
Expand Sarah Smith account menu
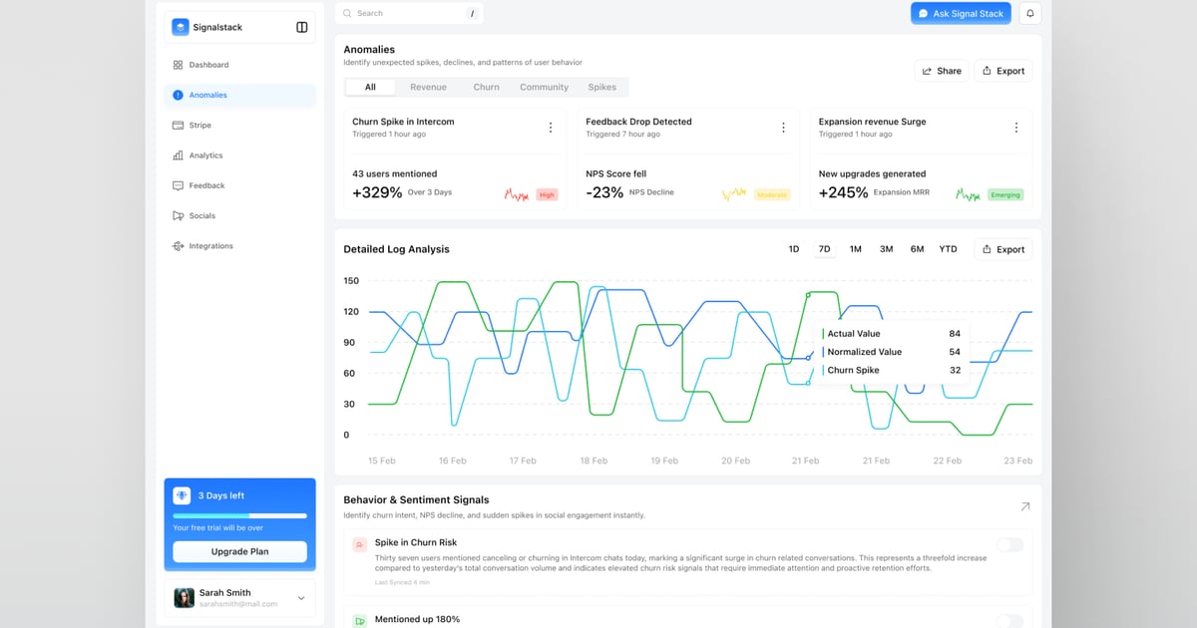tap(301, 598)
